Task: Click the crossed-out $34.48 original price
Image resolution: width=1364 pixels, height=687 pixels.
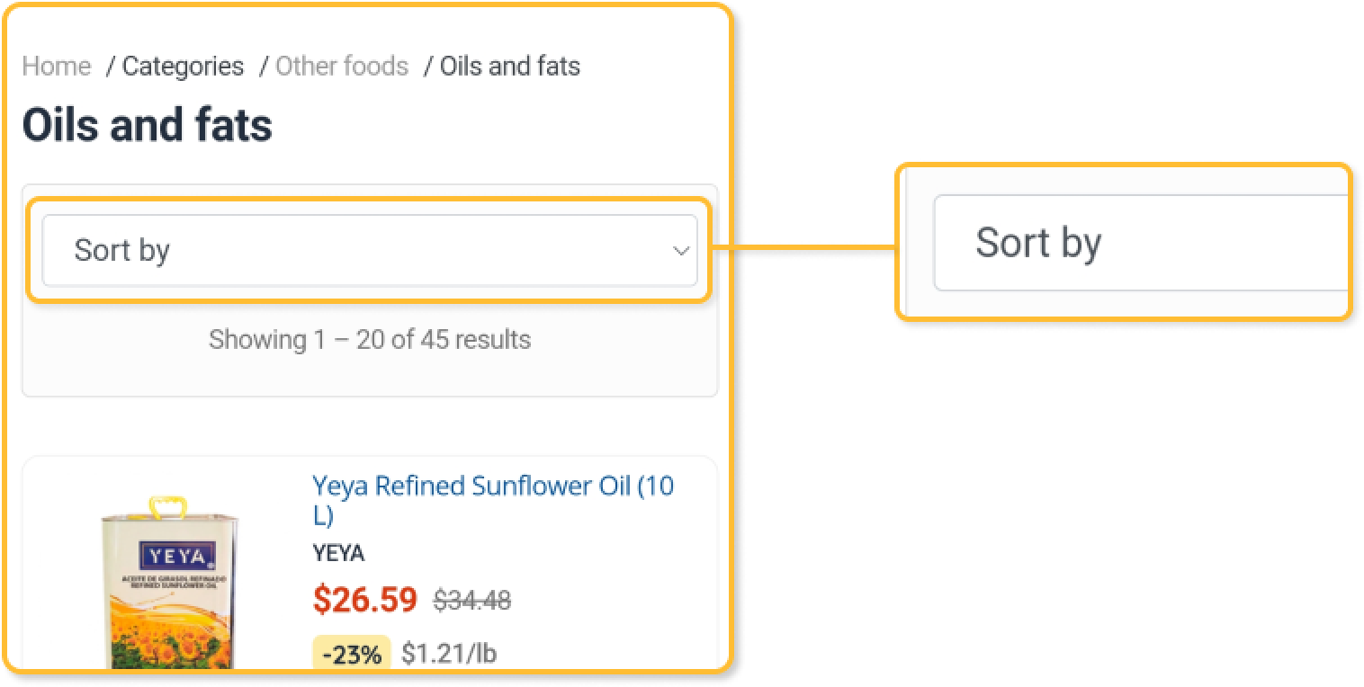Action: [471, 600]
